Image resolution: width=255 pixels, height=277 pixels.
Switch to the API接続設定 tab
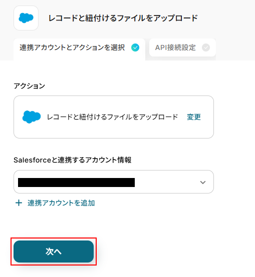tap(182, 47)
